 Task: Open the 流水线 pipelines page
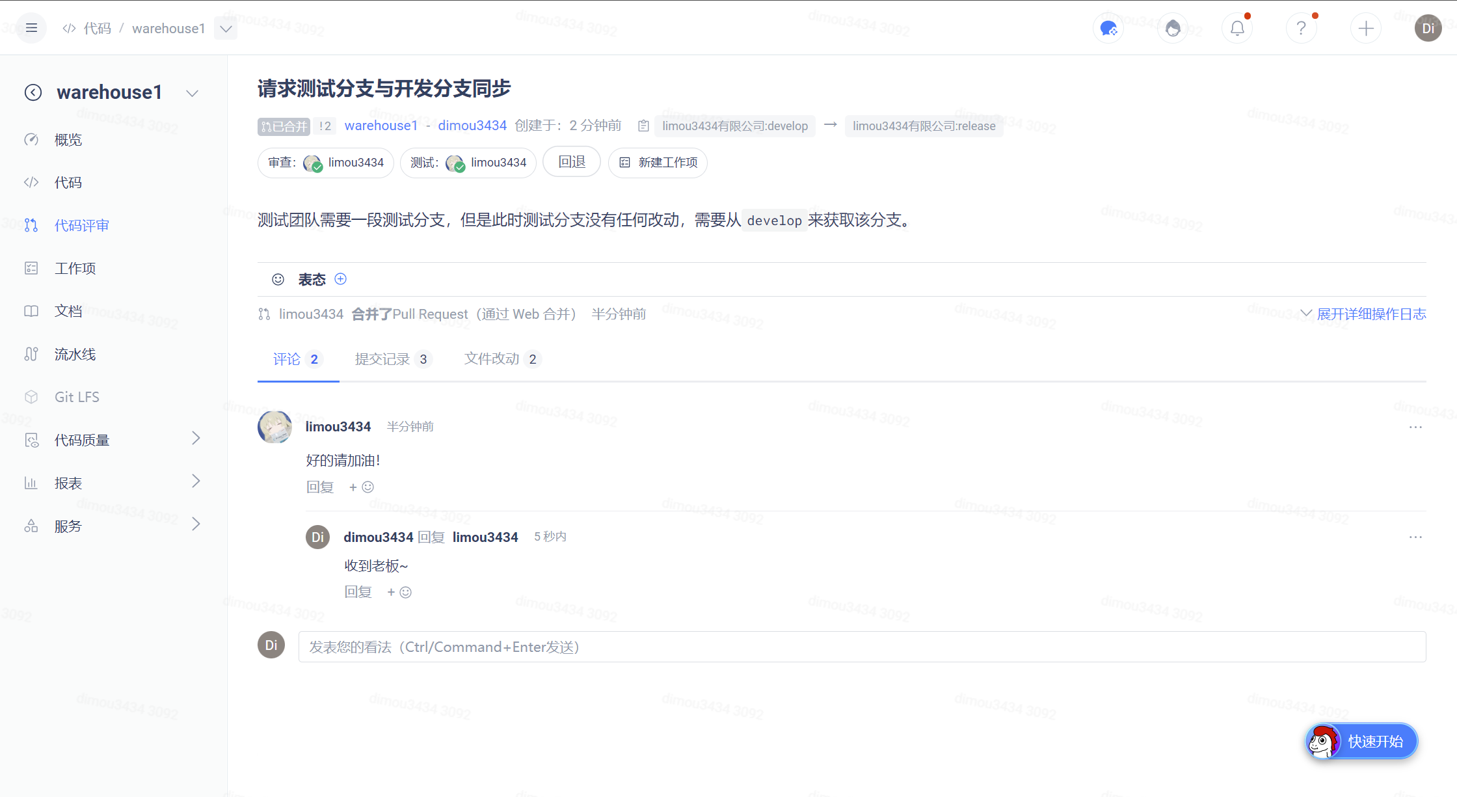pos(75,354)
